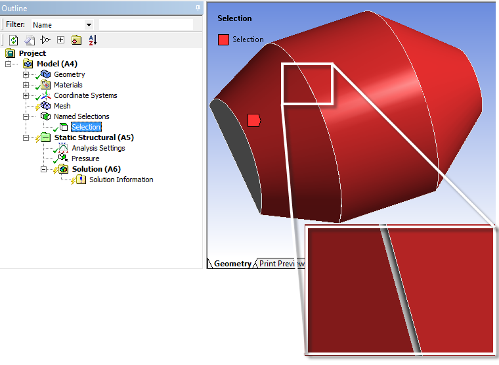Select Analysis Settings in the tree

point(98,148)
